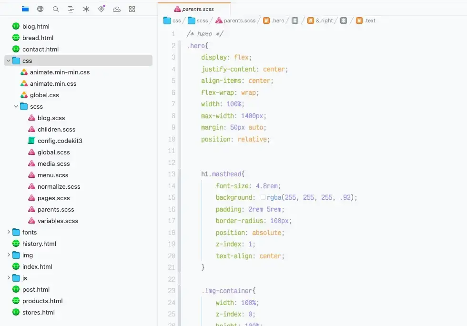Click the .text breadcrumb segment

click(x=366, y=20)
